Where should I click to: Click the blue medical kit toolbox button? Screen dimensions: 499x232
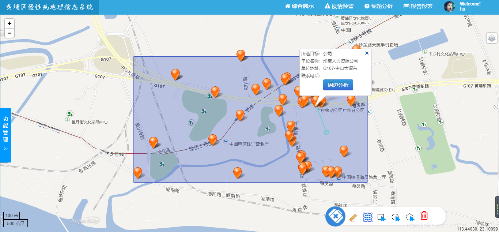tap(336, 217)
